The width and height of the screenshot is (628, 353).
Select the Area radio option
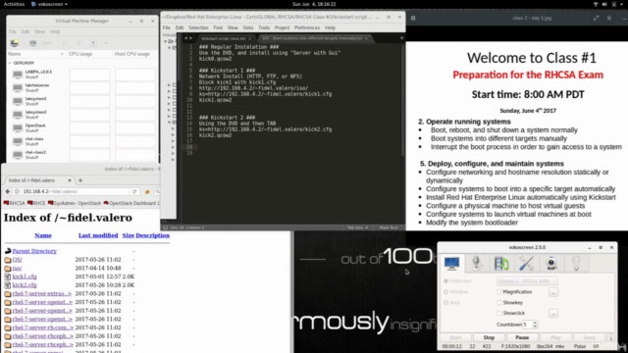[x=445, y=303]
